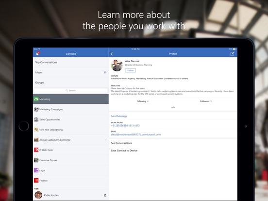The height and width of the screenshot is (201, 268).
Task: Collapse profile details with the up chevron
Action: pos(173,107)
